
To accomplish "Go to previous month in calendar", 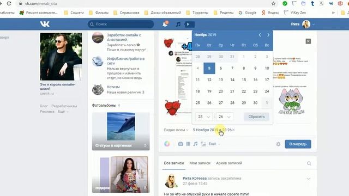I will coord(260,35).
